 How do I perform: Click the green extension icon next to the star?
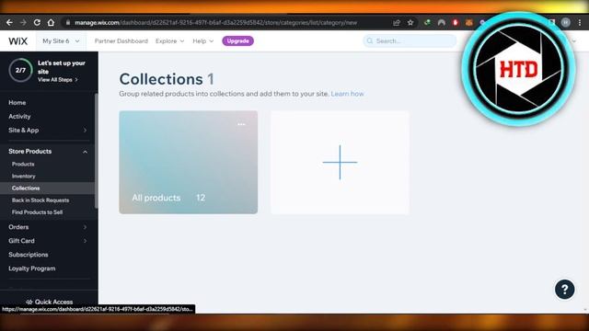coord(427,22)
